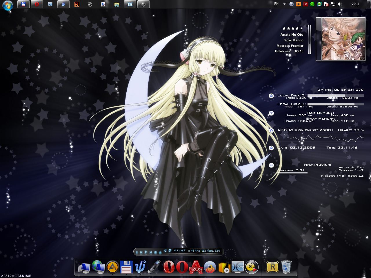The image size is (371, 278).
Task: Launch Miranda trident icon in dock
Action: point(140,267)
